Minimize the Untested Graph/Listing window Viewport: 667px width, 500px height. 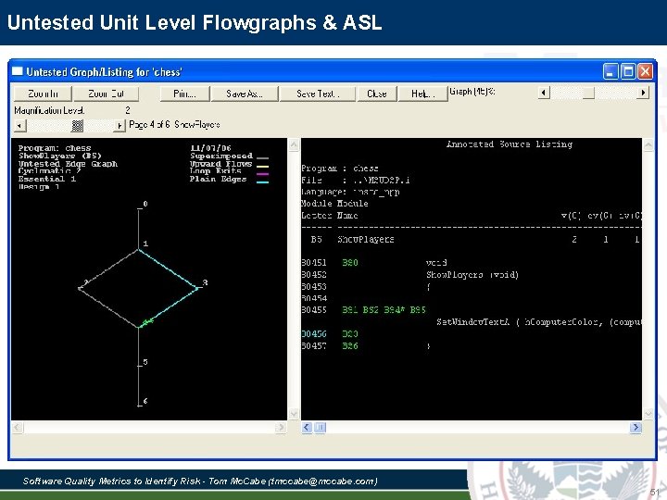(x=610, y=71)
